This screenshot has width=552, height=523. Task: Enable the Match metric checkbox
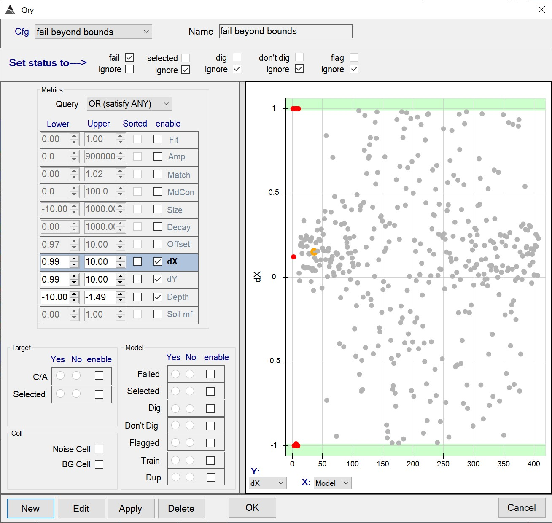pyautogui.click(x=158, y=174)
